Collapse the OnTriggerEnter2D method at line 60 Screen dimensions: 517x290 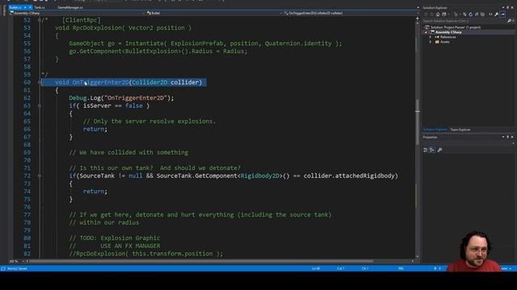click(x=40, y=82)
